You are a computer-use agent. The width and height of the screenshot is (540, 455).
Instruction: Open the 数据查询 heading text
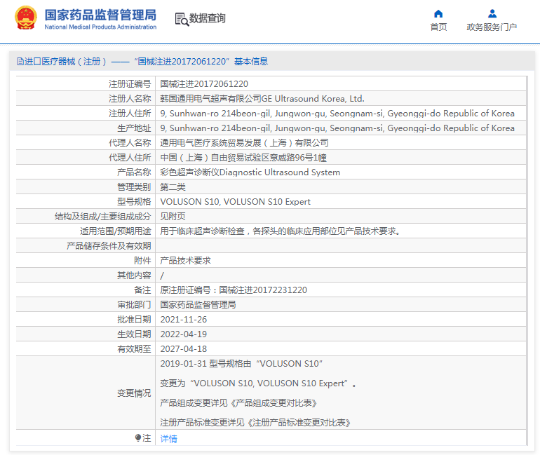coord(208,18)
